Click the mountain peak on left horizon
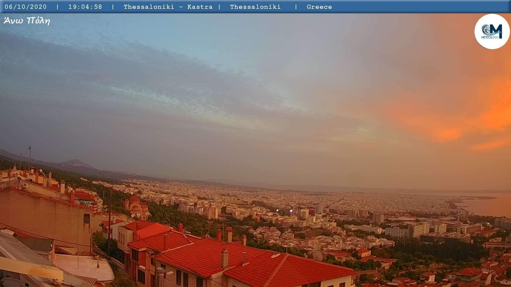Image resolution: width=511 pixels, height=287 pixels. [x=75, y=161]
